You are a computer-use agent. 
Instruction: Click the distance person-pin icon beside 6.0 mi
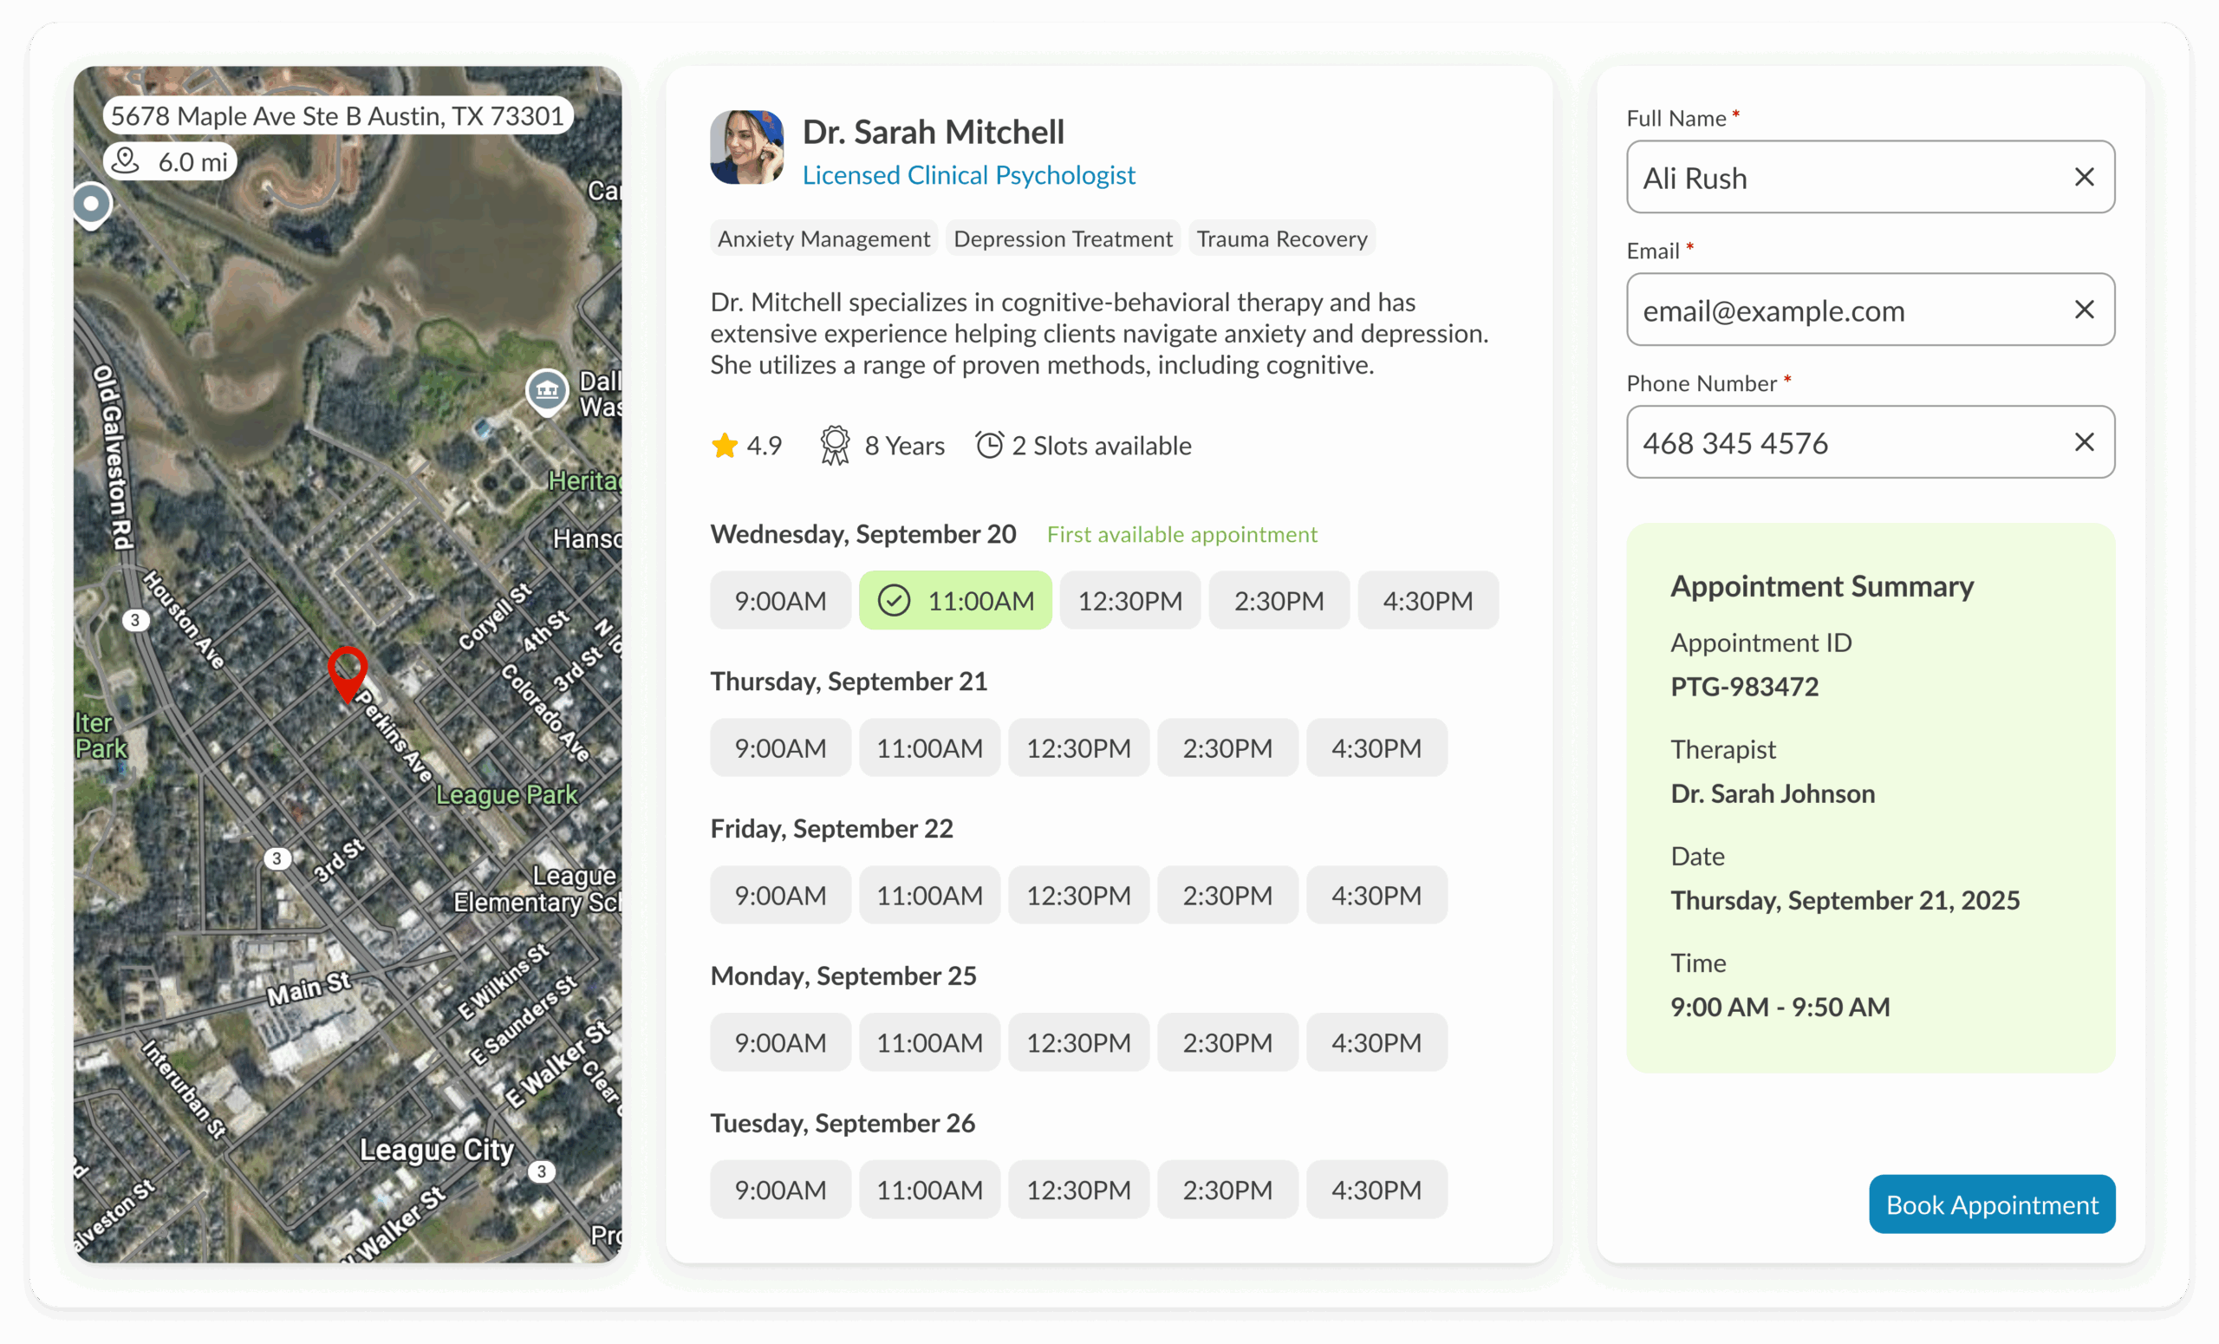126,160
